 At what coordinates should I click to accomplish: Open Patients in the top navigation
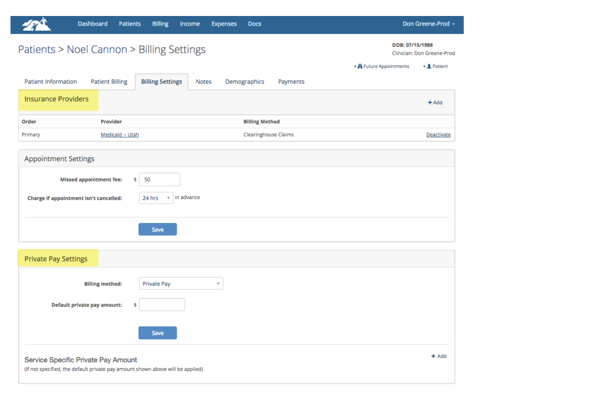tap(130, 24)
